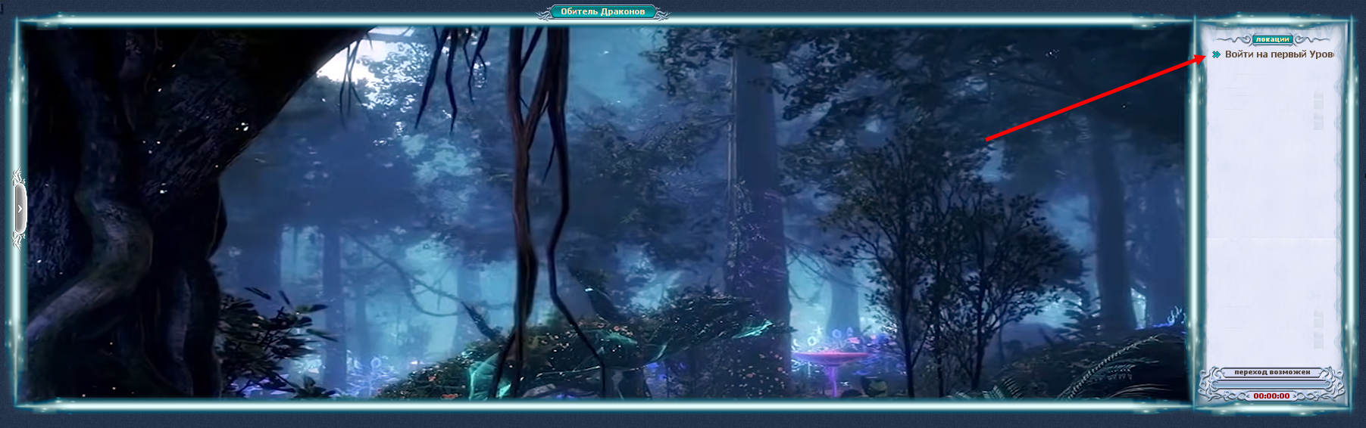Screen dimensions: 1366x428
Task: Click the swirl ornament left of Обитель Драконов
Action: [x=544, y=13]
